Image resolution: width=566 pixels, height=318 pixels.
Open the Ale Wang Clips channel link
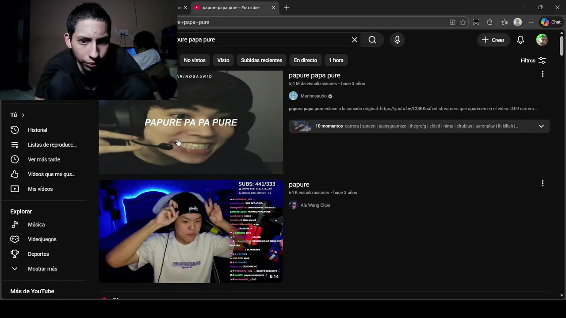point(315,205)
